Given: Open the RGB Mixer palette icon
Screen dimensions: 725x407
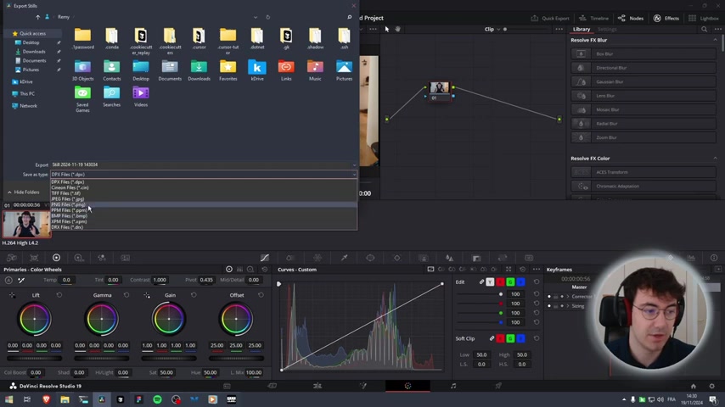Looking at the screenshot, I should pyautogui.click(x=102, y=258).
